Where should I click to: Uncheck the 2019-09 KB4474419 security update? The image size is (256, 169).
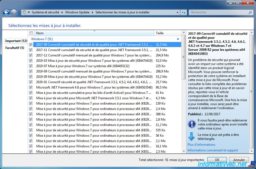[31, 76]
